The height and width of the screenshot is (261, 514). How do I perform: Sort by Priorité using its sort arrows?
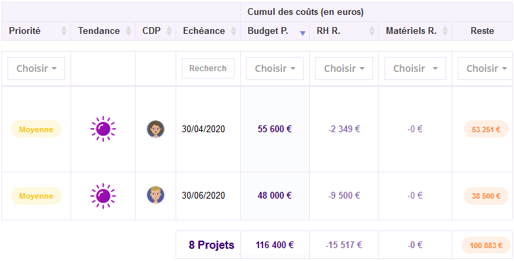(64, 31)
